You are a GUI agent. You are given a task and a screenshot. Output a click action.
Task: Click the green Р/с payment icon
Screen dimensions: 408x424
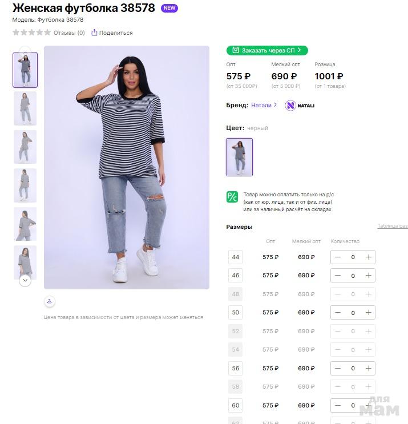(232, 197)
